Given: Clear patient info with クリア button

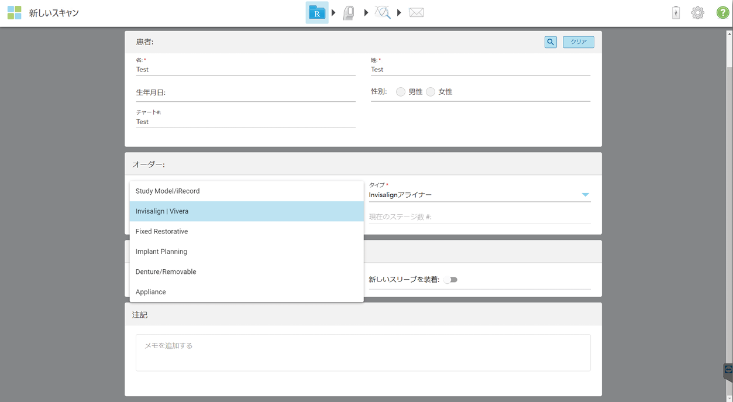Looking at the screenshot, I should pyautogui.click(x=579, y=42).
